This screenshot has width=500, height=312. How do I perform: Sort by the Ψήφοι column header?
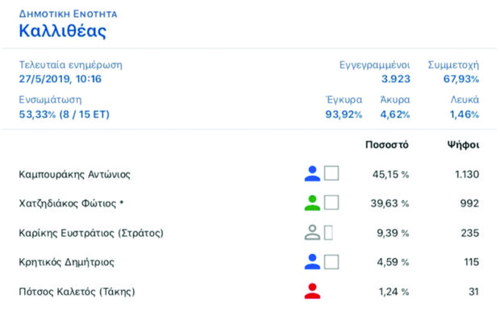(x=463, y=145)
